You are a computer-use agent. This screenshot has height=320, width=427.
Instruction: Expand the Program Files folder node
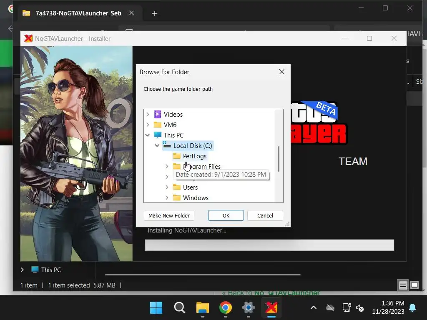coord(167,166)
